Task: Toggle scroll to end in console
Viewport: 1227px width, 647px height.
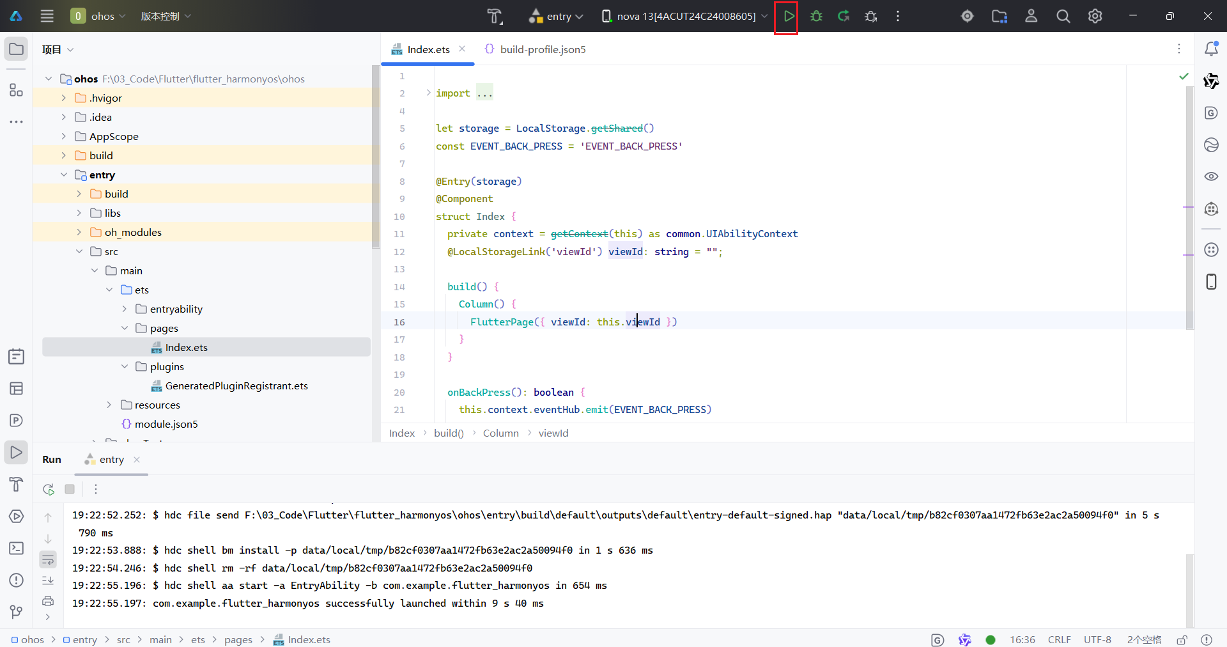Action: (48, 581)
